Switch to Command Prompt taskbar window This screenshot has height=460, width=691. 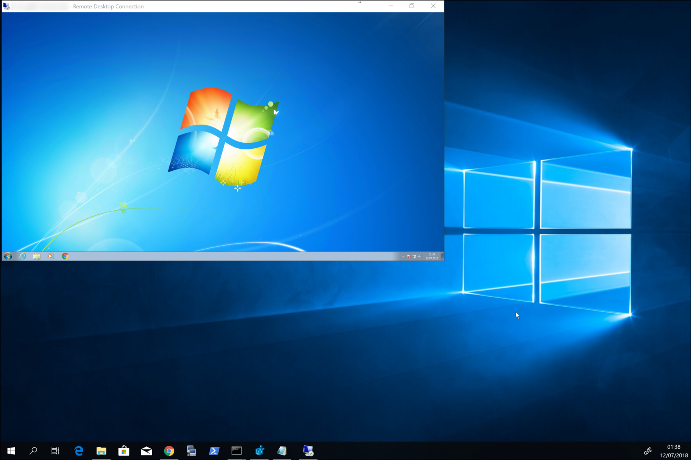click(x=236, y=451)
